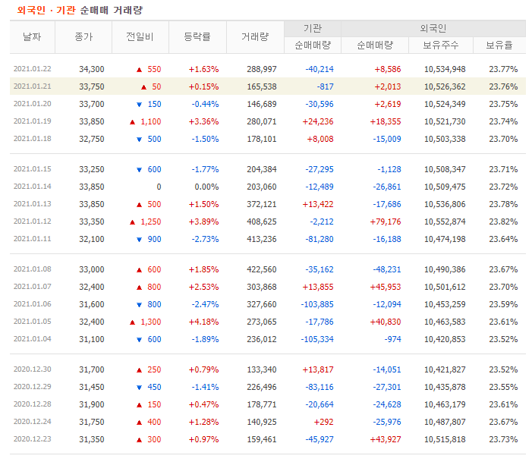Click the 보유율 column header
The width and height of the screenshot is (532, 462).
pyautogui.click(x=499, y=45)
